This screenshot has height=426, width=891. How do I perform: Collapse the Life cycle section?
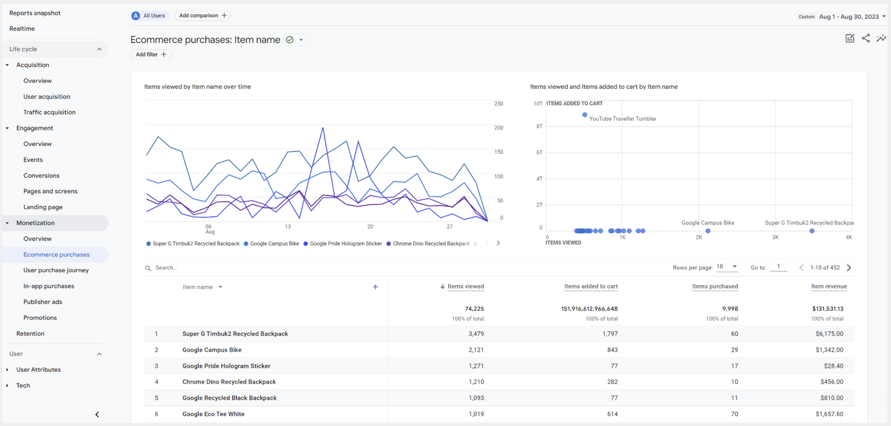point(99,49)
